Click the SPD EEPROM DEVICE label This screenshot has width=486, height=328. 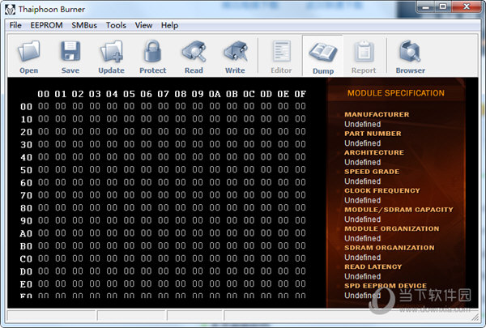coord(386,286)
